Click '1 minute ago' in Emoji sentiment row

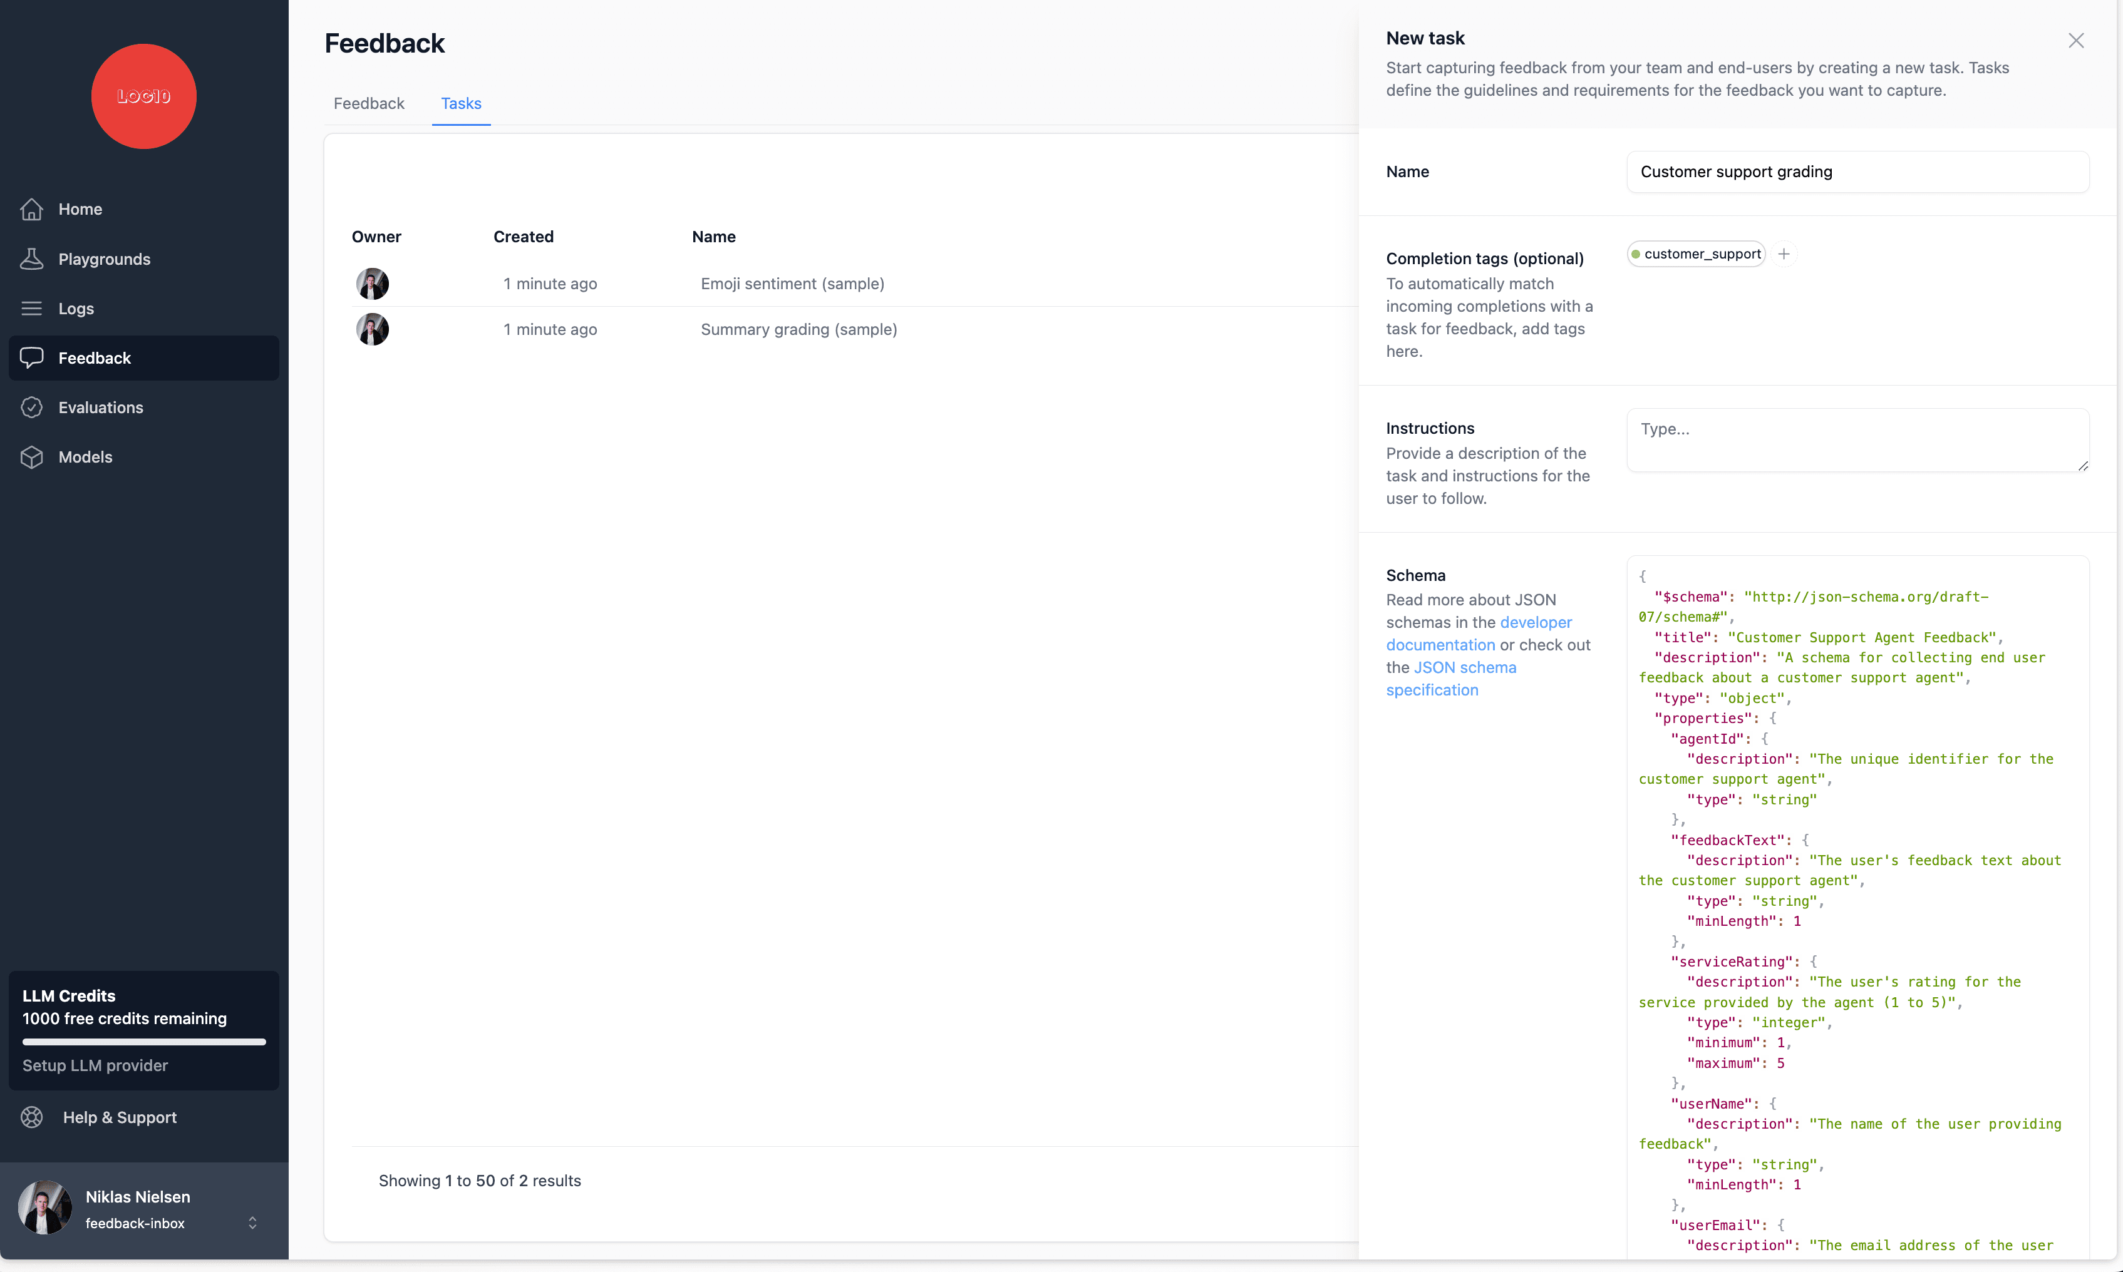coord(550,284)
